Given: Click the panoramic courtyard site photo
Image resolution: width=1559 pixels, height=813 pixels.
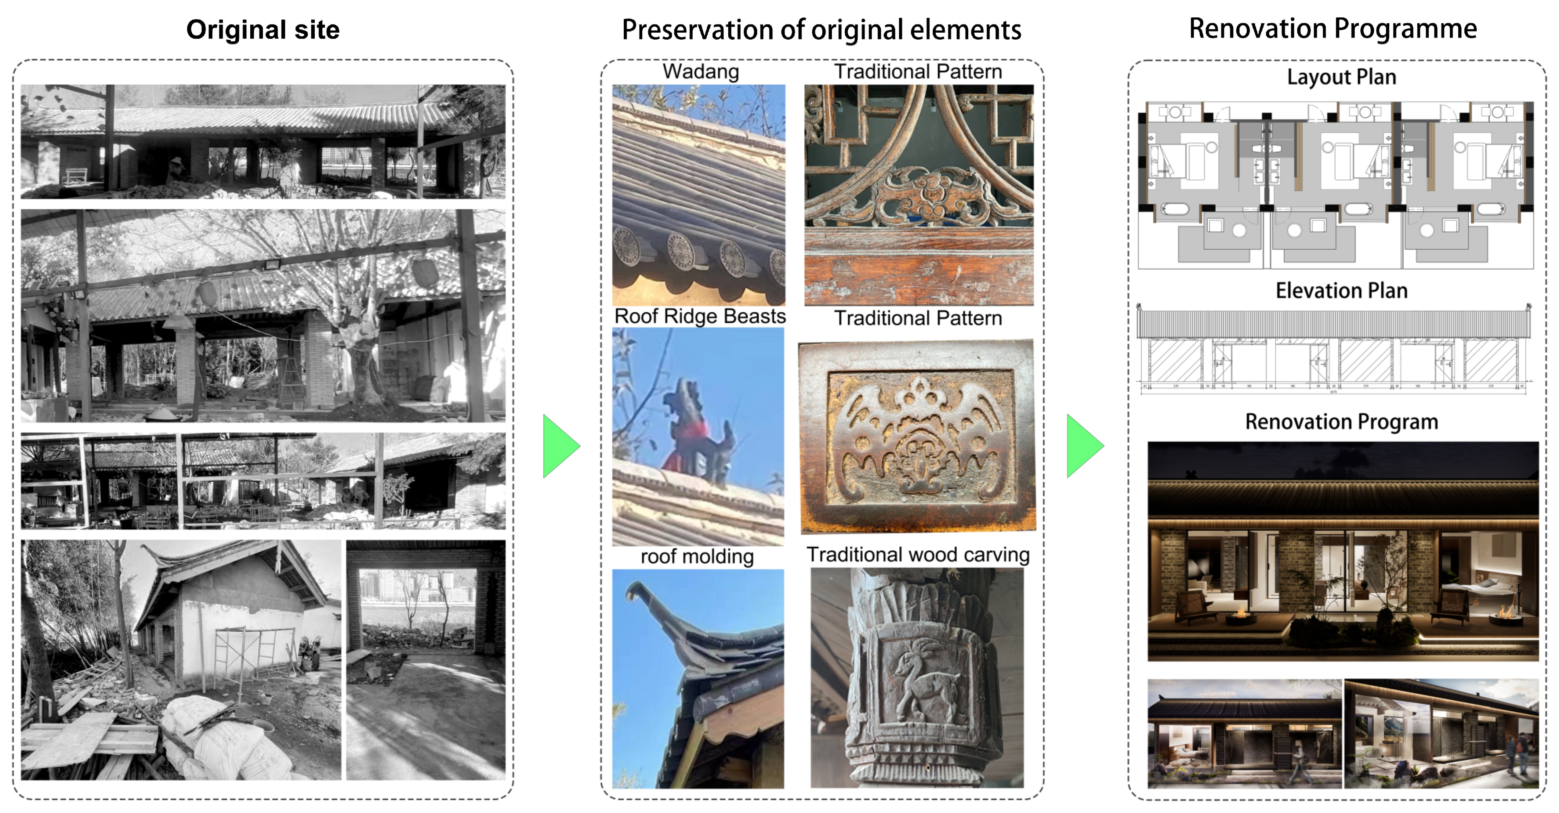Looking at the screenshot, I should pyautogui.click(x=263, y=481).
